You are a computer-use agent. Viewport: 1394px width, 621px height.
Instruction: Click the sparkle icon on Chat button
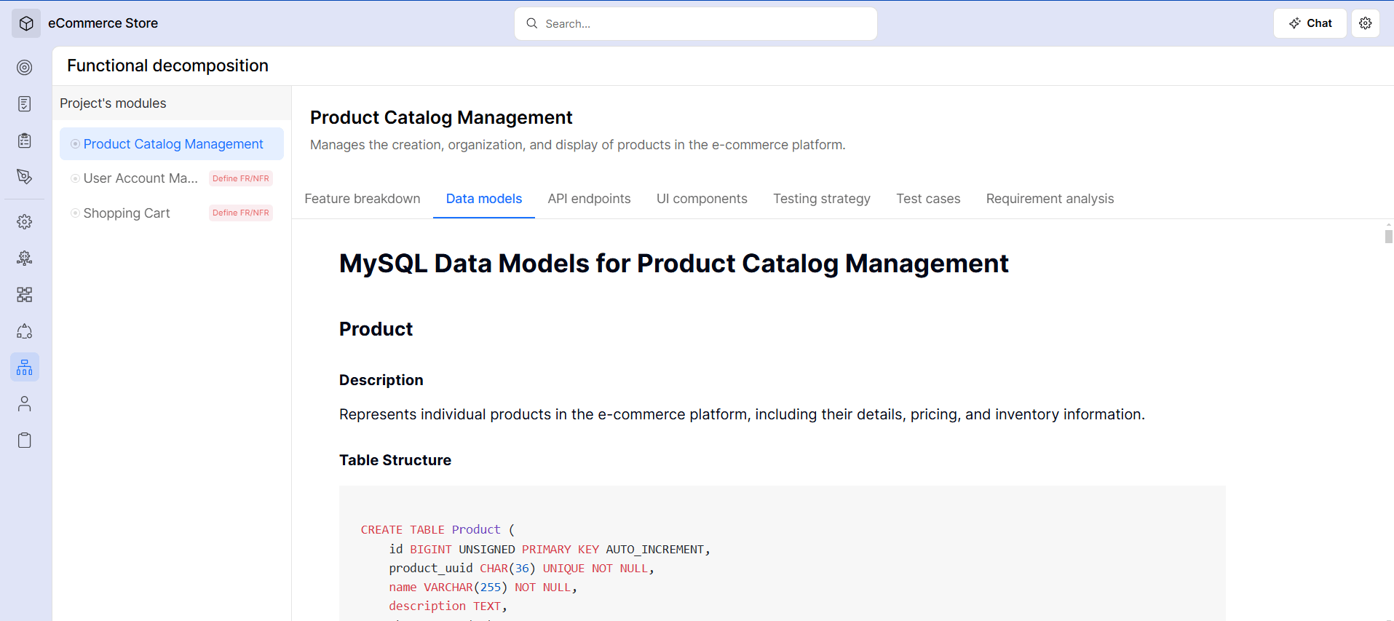tap(1295, 23)
